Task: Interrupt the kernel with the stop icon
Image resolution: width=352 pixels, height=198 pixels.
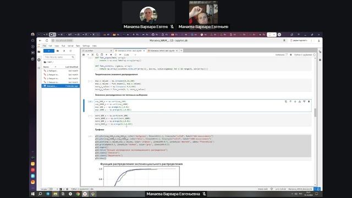Action: point(111,55)
